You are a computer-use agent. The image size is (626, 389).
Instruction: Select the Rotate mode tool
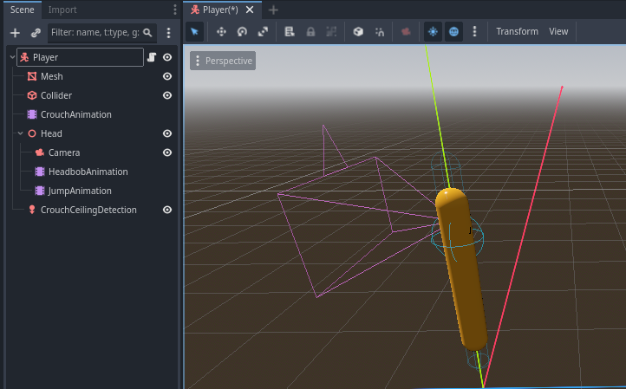tap(242, 31)
